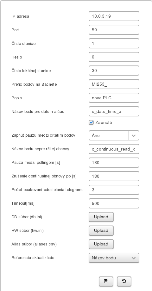Click the Prefix bodov na Bacnete field
The width and height of the screenshot is (152, 291).
pos(114,84)
